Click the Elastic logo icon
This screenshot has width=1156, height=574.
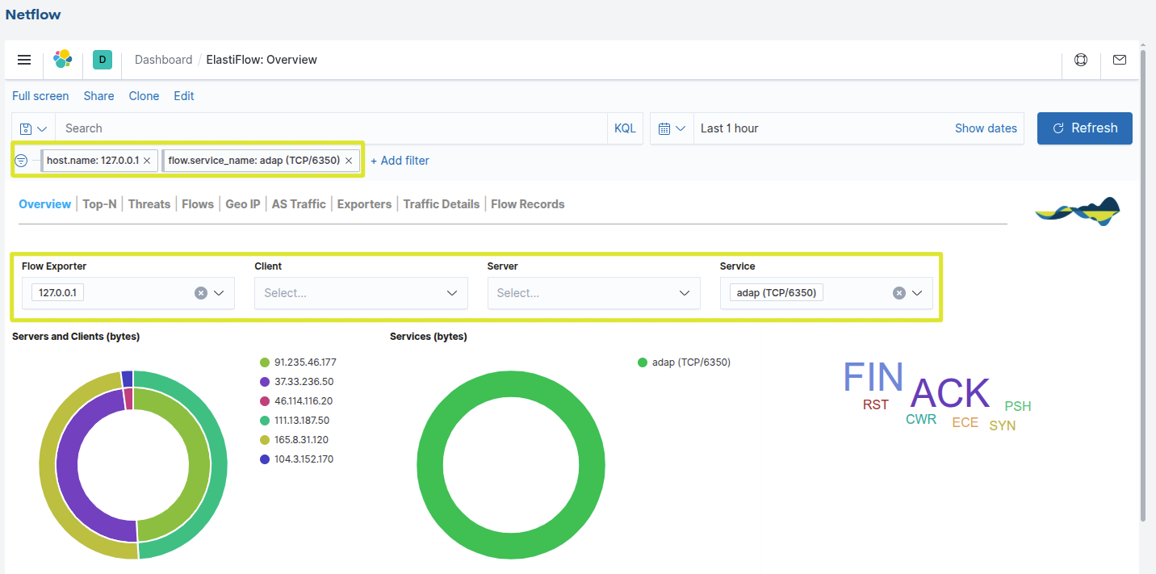pos(63,59)
